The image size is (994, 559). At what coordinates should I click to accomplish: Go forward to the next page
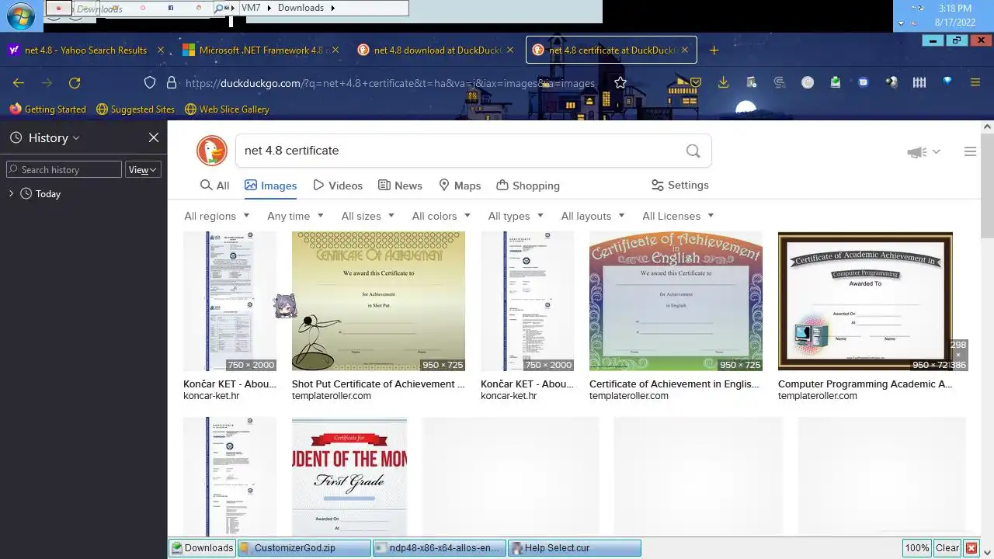47,83
